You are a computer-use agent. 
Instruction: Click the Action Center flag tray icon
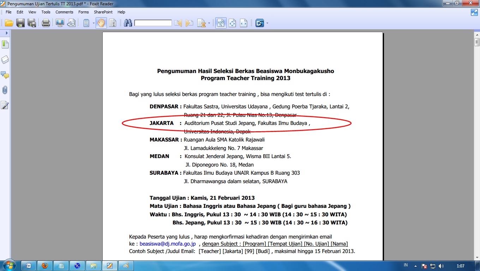coord(425,266)
